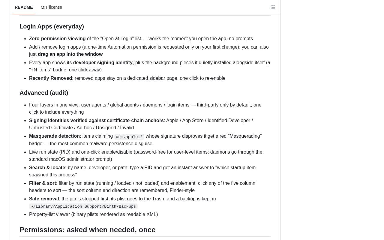Click the drag an app into the window text
Screen dimensions: 384x240
(70, 54)
